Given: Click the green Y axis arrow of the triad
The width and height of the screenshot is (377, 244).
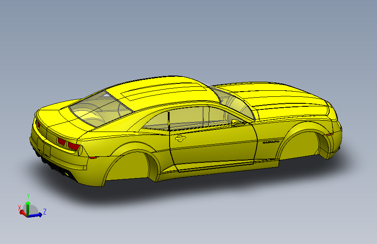Looking at the screenshot, I should tap(28, 208).
